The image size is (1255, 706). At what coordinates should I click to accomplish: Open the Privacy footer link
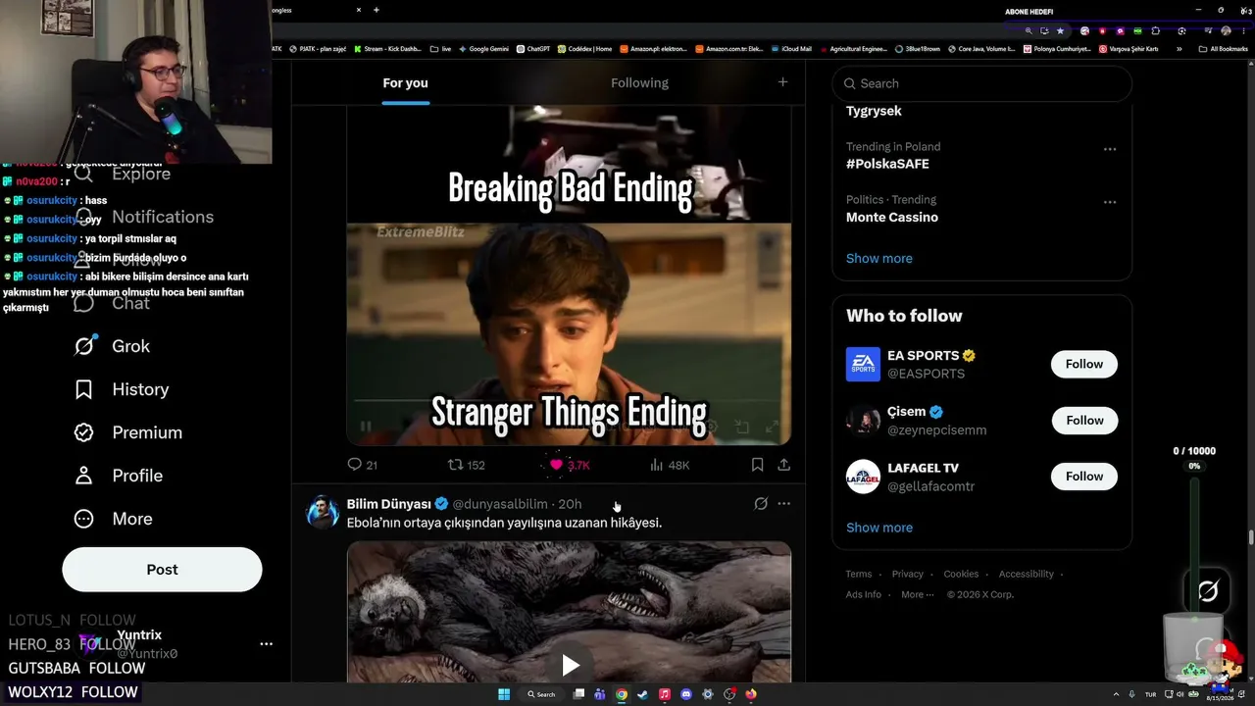pos(908,574)
